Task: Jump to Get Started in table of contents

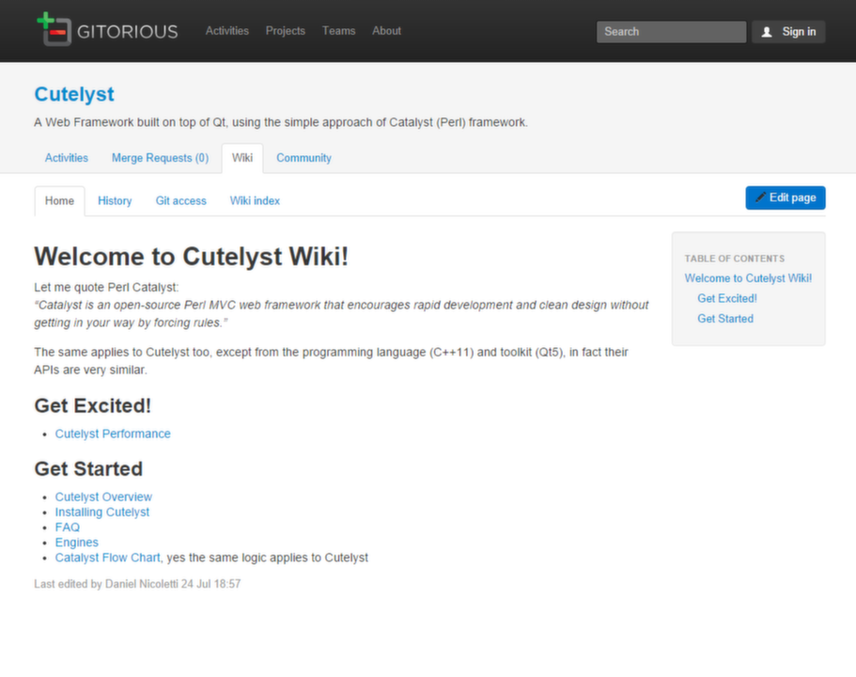Action: click(x=725, y=319)
